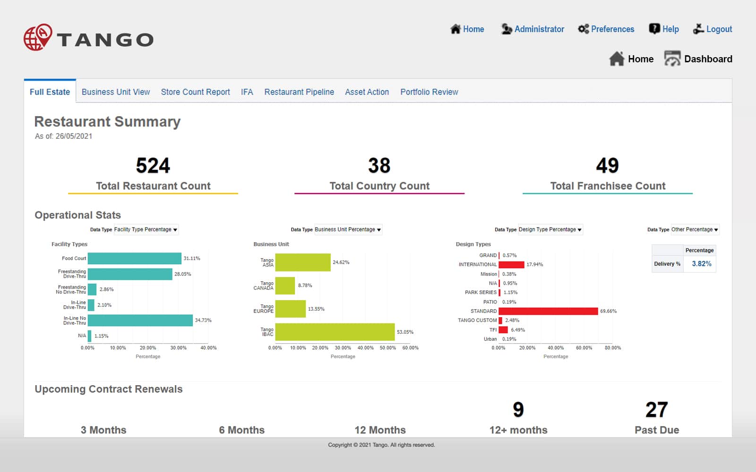
Task: Switch to the Business Unit View tab
Action: (x=116, y=92)
